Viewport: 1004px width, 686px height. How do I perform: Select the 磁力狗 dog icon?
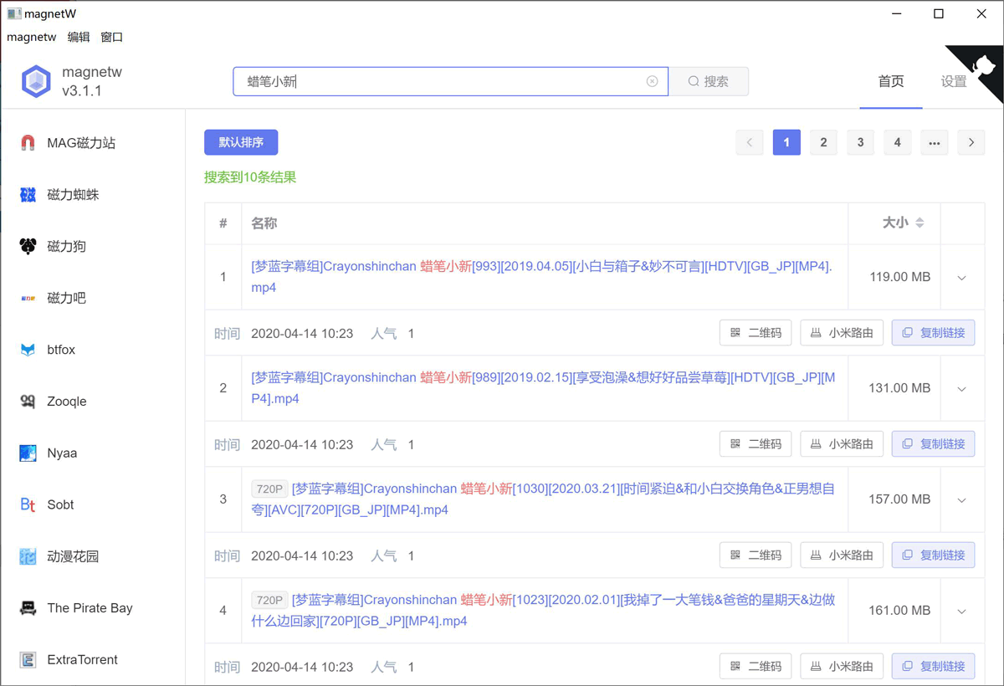[x=28, y=246]
